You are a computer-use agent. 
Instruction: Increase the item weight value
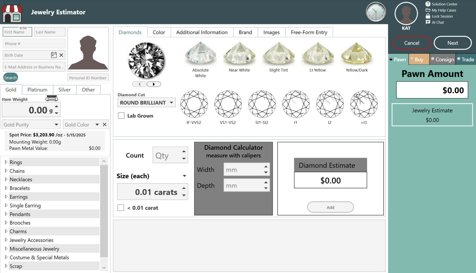(56, 106)
